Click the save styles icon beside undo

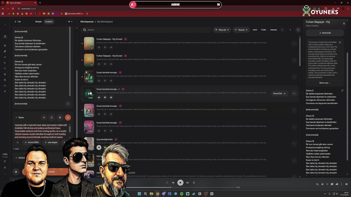pos(52,118)
